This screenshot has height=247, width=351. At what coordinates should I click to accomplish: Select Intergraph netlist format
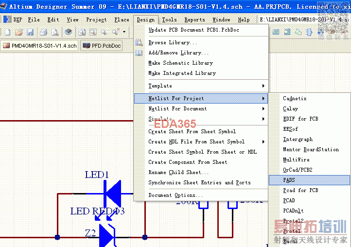(x=309, y=139)
